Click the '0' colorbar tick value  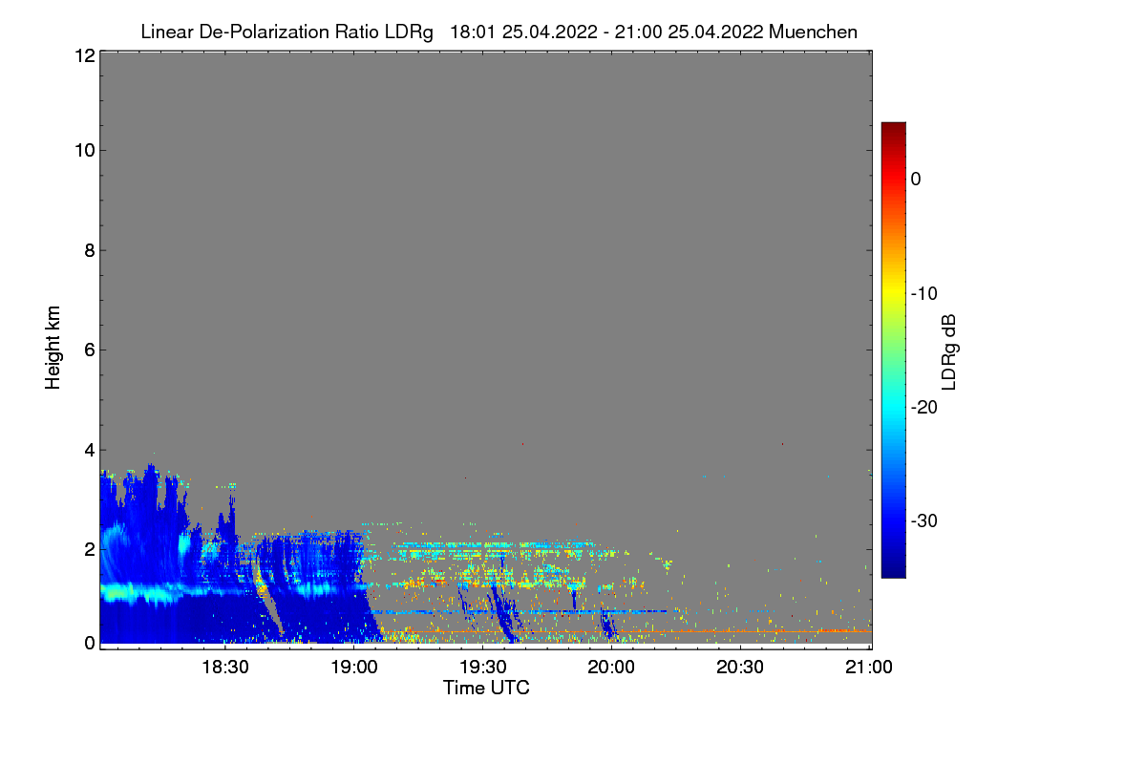coord(916,180)
